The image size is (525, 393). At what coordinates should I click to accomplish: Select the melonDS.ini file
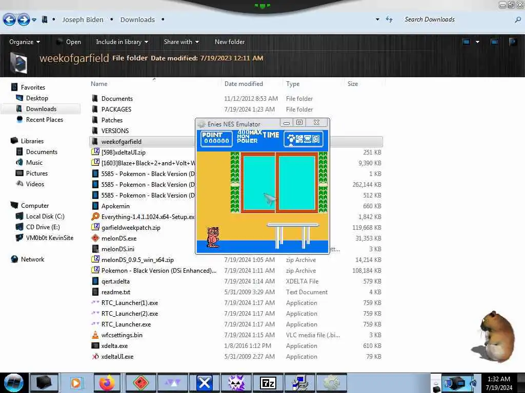[x=117, y=249]
